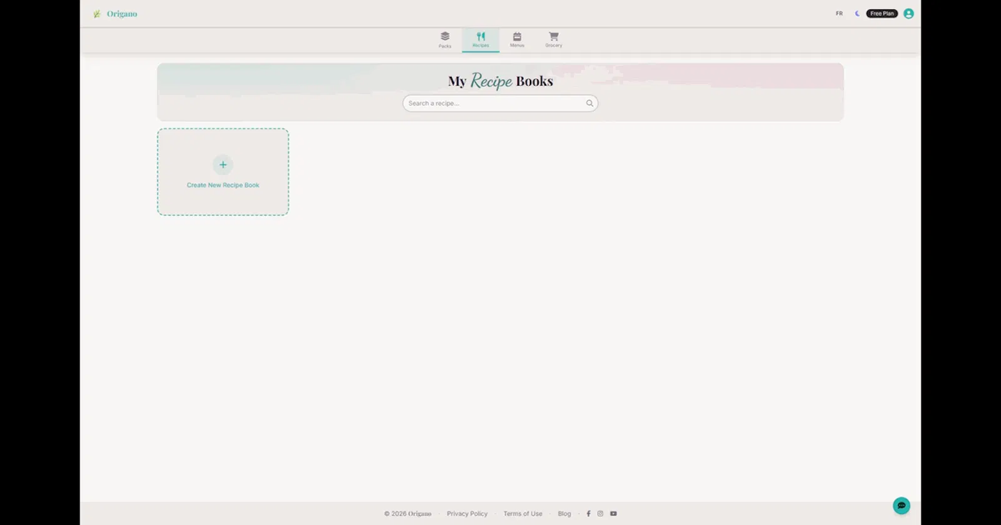
Task: Click the My Recipe Books heading
Action: tap(500, 81)
